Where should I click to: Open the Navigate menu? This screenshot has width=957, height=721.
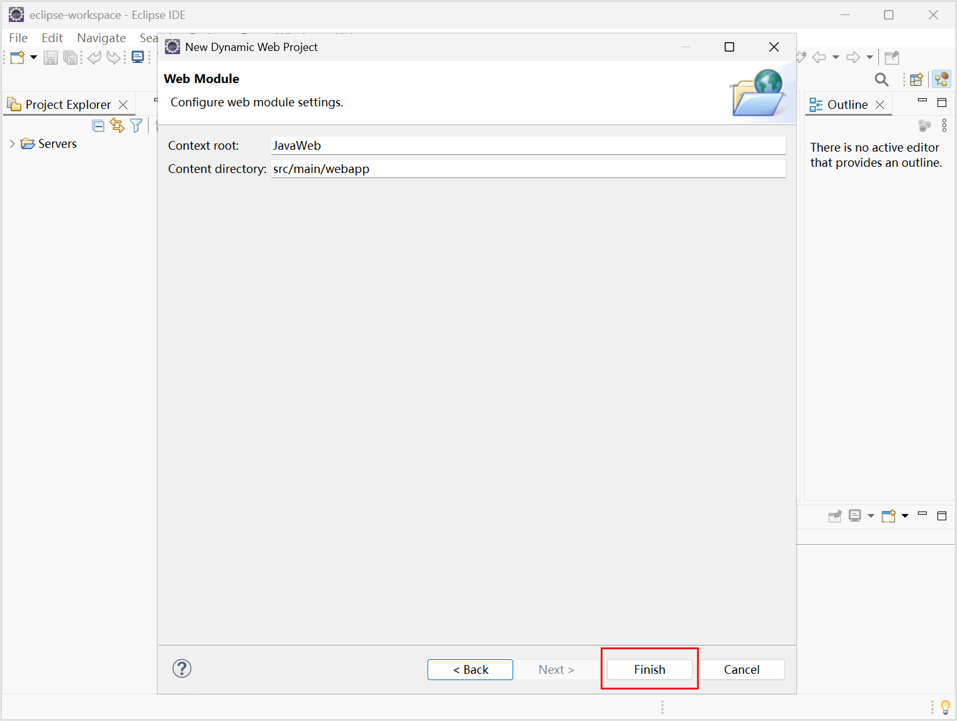click(101, 38)
